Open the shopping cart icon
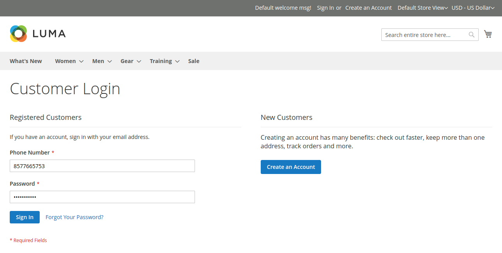 coord(488,34)
